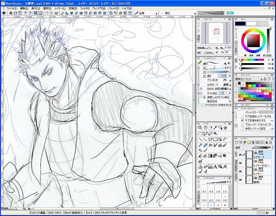Pick the Rectangular selection tool
The height and width of the screenshot is (216, 276).
coord(200,134)
